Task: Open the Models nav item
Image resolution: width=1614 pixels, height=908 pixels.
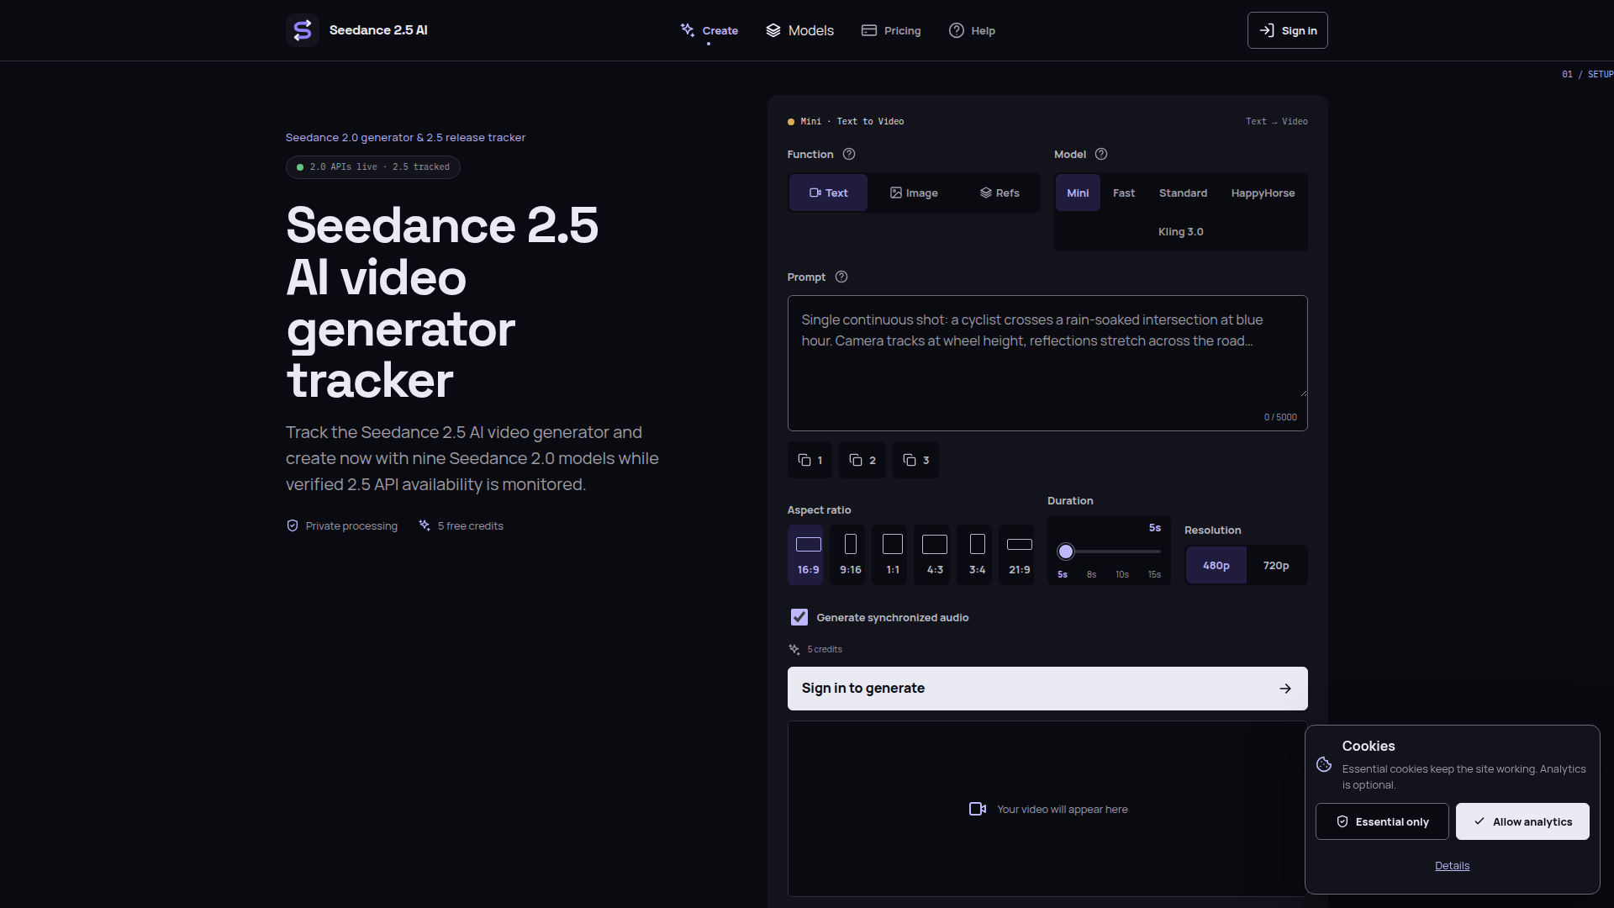Action: coord(799,30)
